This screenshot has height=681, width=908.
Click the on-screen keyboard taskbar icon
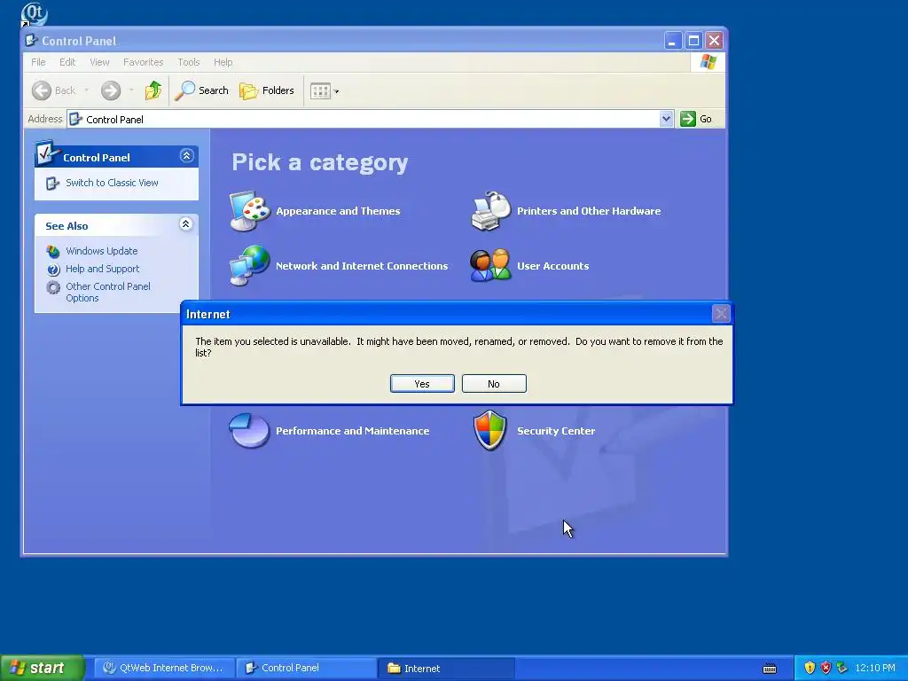pos(770,669)
